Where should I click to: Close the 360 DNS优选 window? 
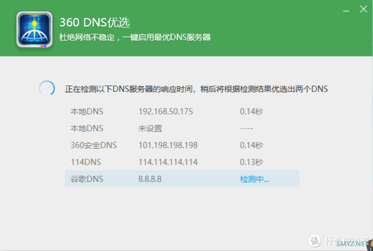point(363,9)
